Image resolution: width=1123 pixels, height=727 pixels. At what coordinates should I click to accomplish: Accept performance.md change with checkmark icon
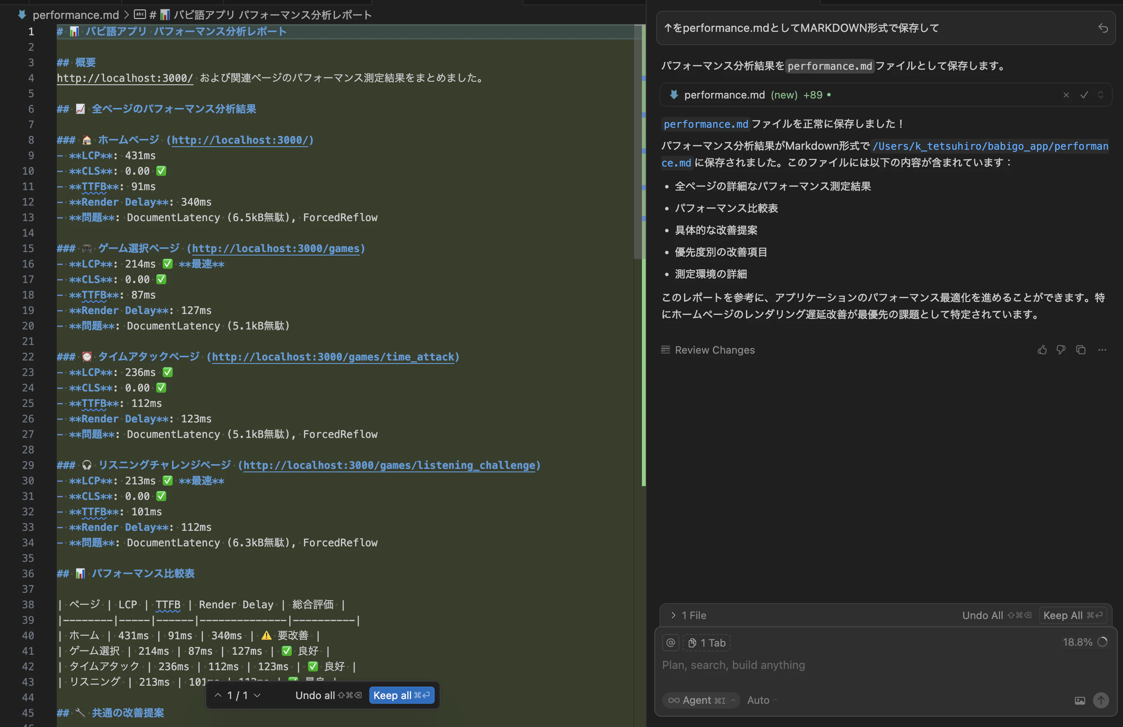pos(1084,95)
